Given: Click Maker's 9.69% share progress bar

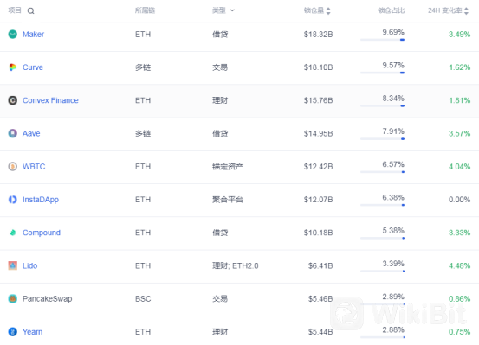Looking at the screenshot, I should 383,40.
